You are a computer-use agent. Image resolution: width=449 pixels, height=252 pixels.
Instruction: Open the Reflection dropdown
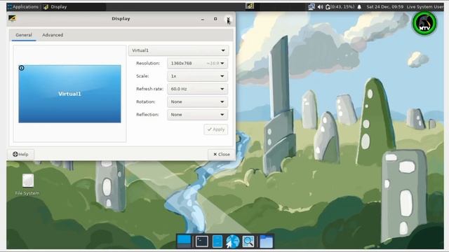pyautogui.click(x=197, y=115)
